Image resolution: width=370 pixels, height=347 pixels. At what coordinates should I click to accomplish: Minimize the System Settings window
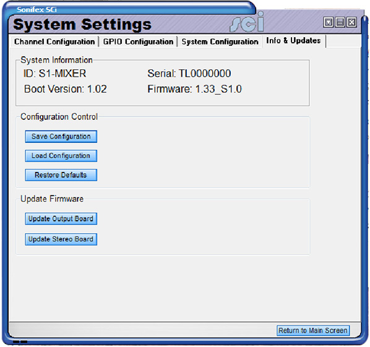pos(340,22)
